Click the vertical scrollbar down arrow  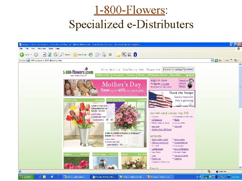[240, 168]
